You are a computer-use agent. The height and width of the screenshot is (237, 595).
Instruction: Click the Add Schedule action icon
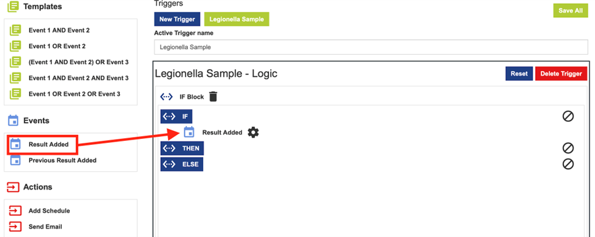(14, 211)
